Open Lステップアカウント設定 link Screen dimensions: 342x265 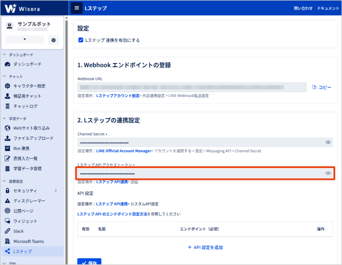tap(118, 96)
